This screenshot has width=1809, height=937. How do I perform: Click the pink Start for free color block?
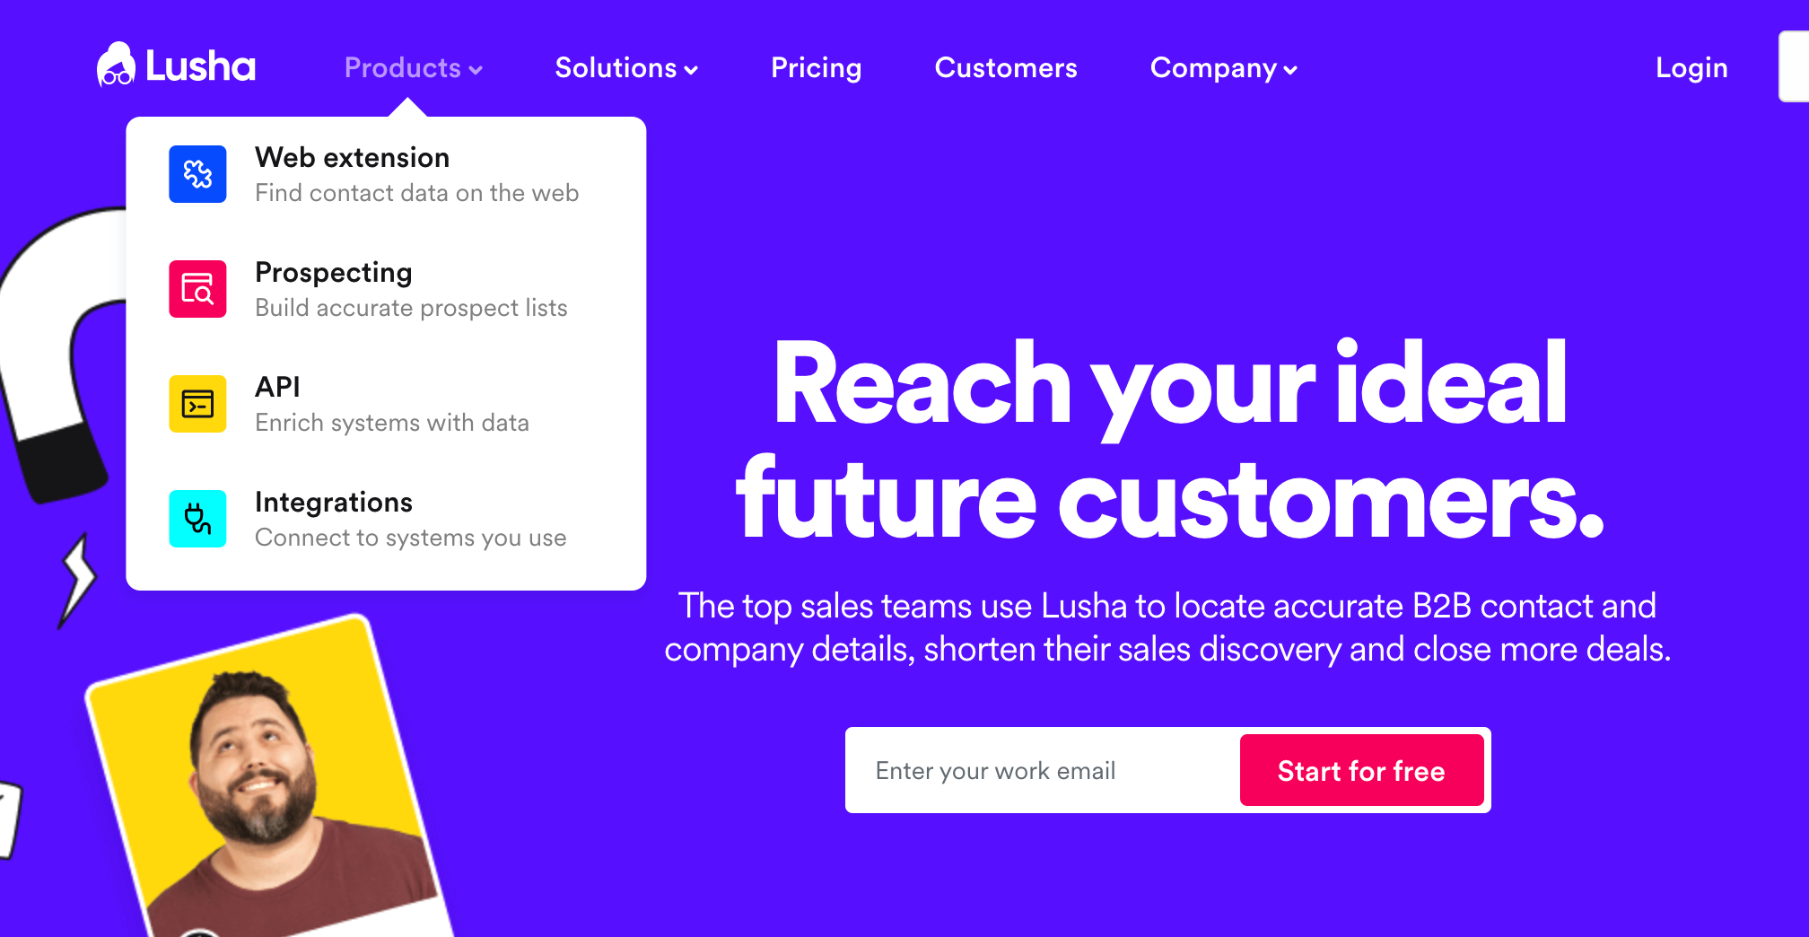(1361, 770)
